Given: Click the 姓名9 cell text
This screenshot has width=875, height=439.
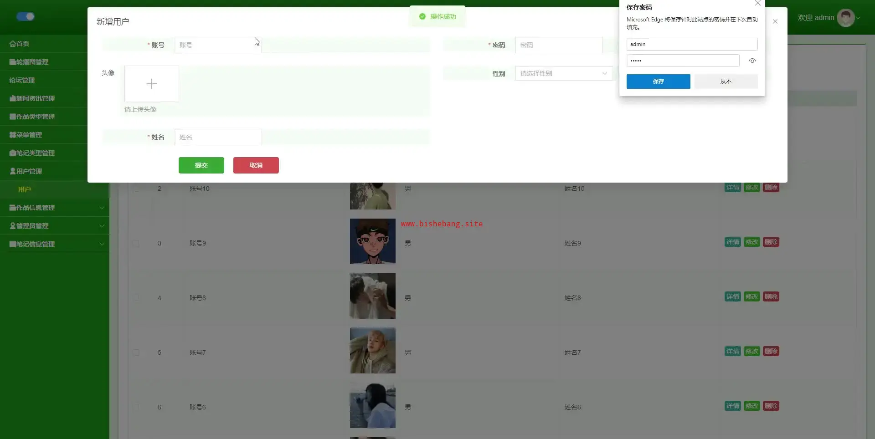Looking at the screenshot, I should tap(573, 243).
